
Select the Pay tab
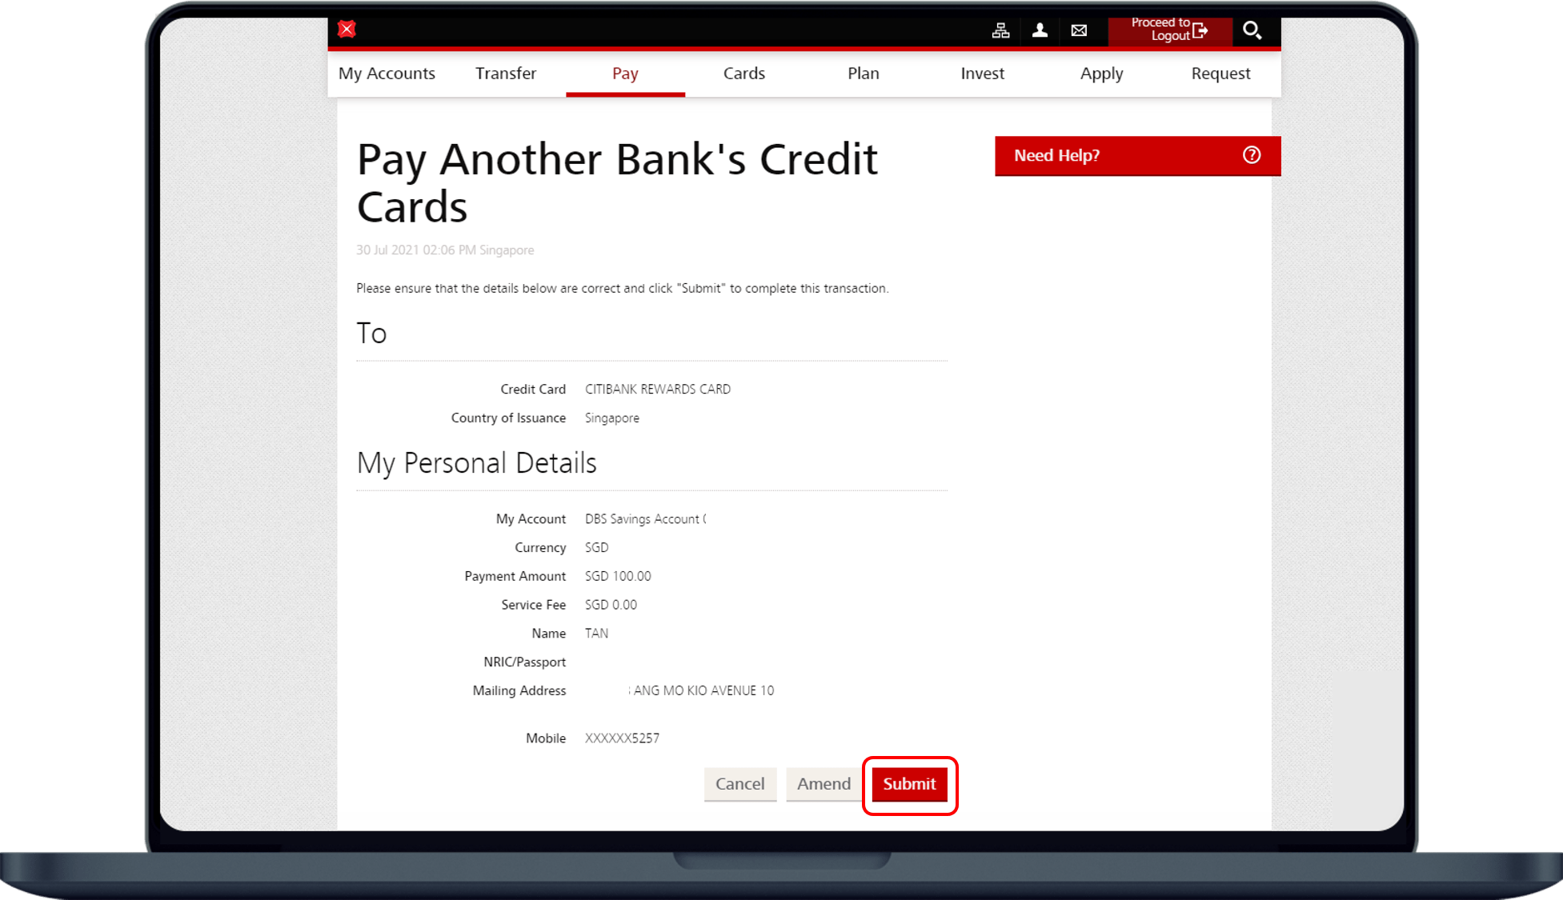pyautogui.click(x=625, y=74)
